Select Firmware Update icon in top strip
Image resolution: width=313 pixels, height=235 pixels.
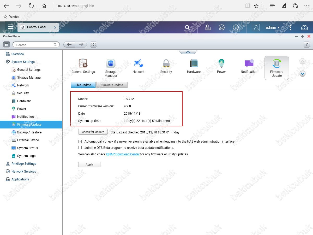coord(277,68)
